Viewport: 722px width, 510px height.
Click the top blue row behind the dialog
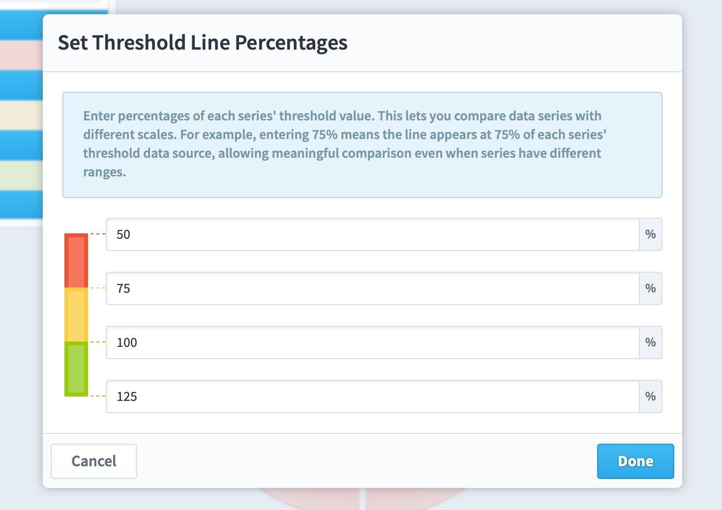click(21, 26)
